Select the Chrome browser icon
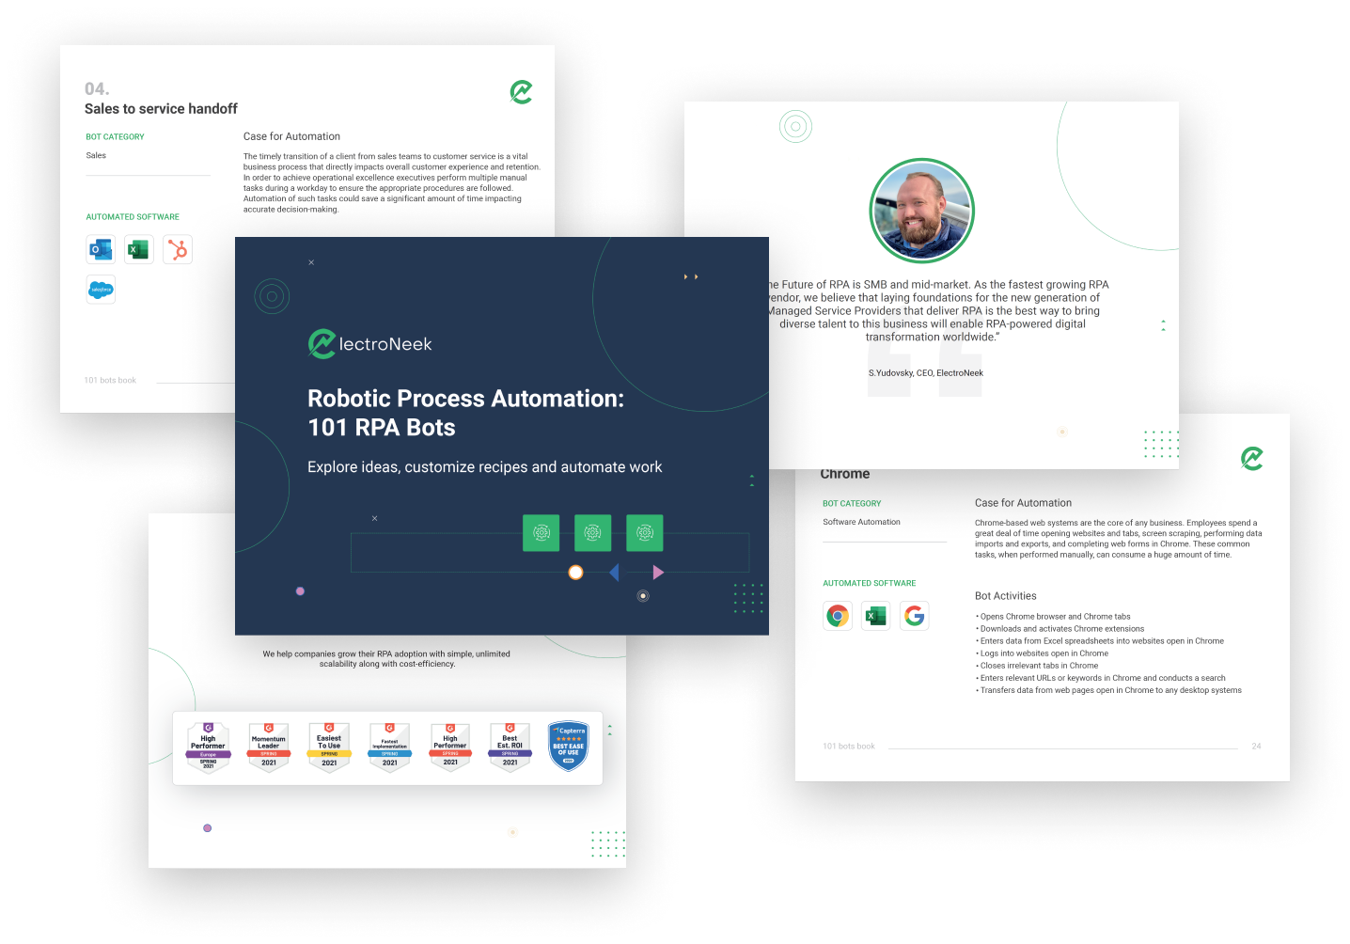This screenshot has width=1350, height=944. click(838, 616)
